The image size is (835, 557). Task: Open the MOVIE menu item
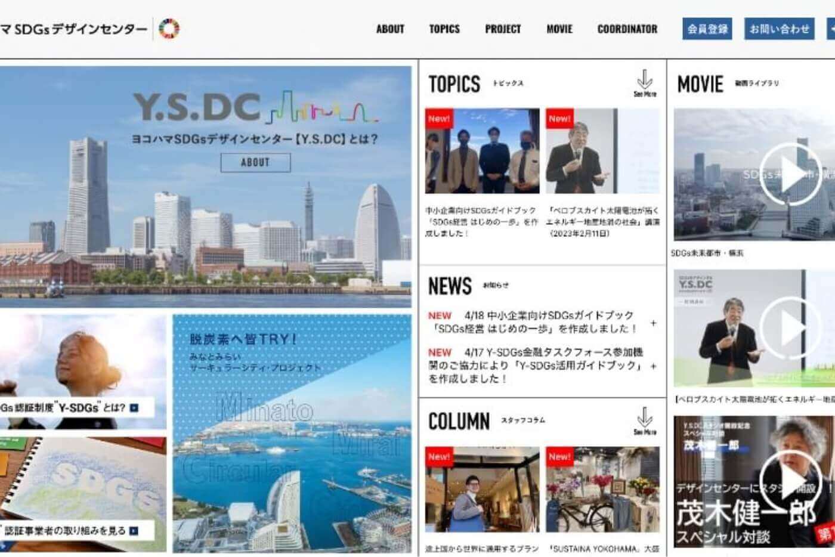(x=559, y=29)
